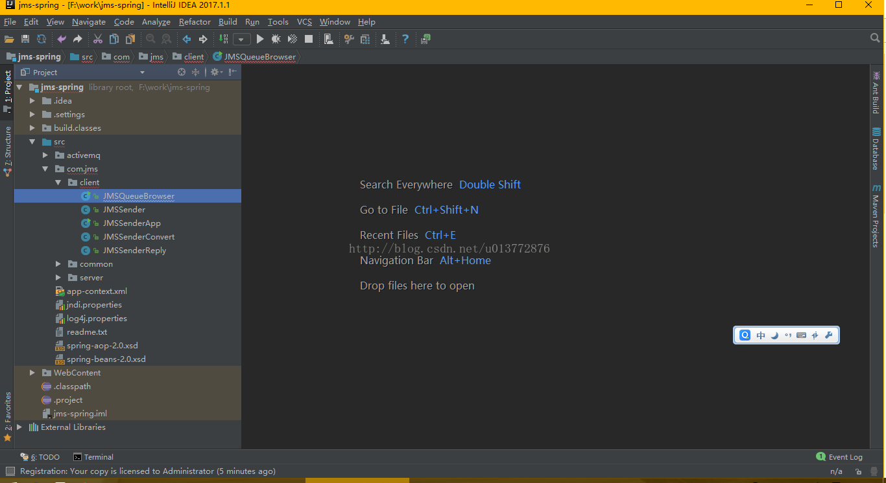Viewport: 886px width, 483px height.
Task: Hide the Project panel with the hide icon
Action: point(233,72)
